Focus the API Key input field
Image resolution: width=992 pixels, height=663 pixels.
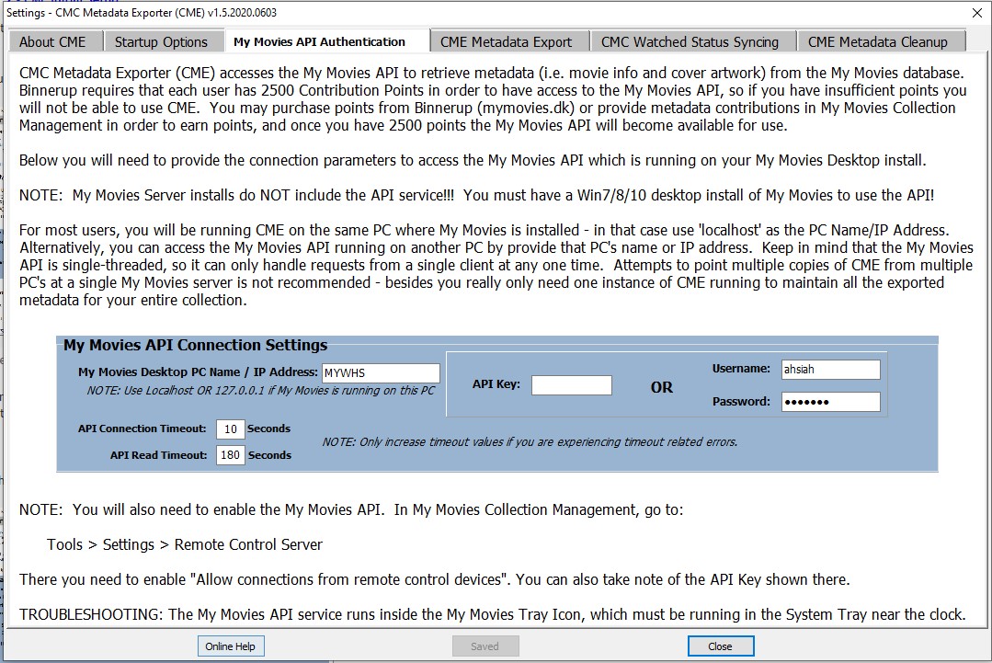[571, 384]
